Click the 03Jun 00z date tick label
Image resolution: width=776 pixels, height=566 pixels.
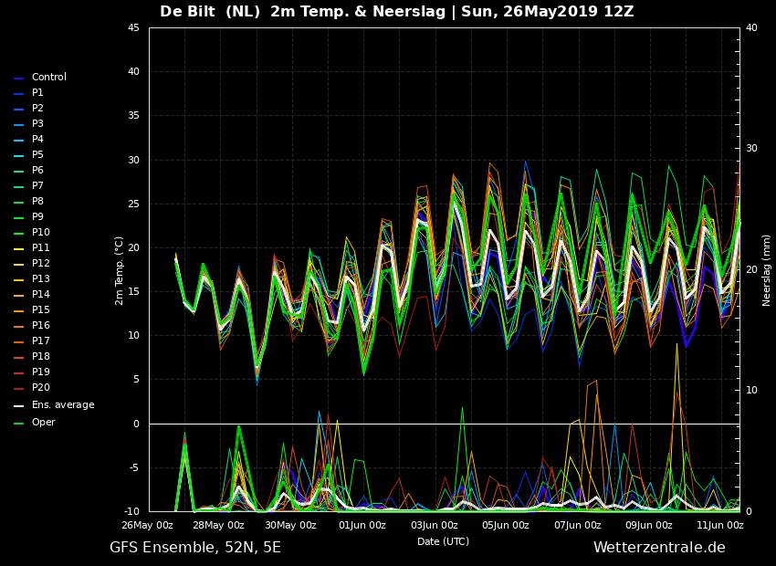click(434, 525)
